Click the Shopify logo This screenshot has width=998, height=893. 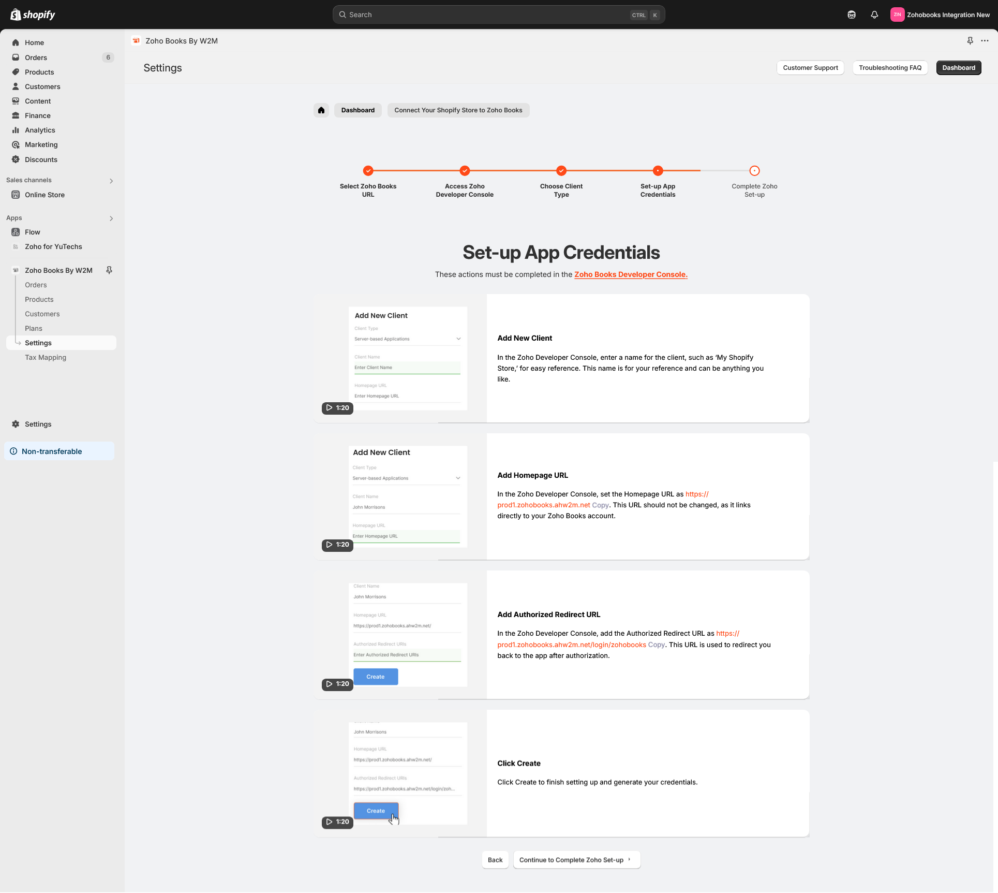pyautogui.click(x=33, y=14)
